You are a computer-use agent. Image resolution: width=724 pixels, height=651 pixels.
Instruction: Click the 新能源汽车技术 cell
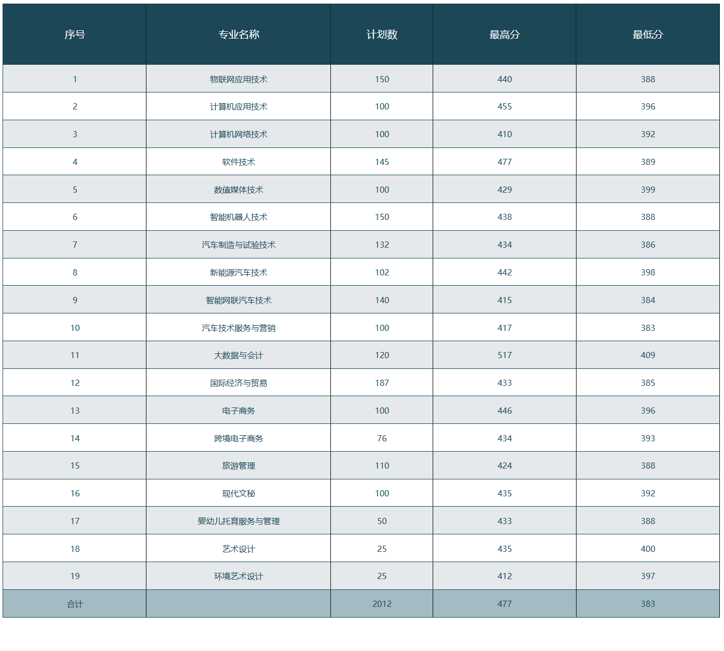pos(238,272)
